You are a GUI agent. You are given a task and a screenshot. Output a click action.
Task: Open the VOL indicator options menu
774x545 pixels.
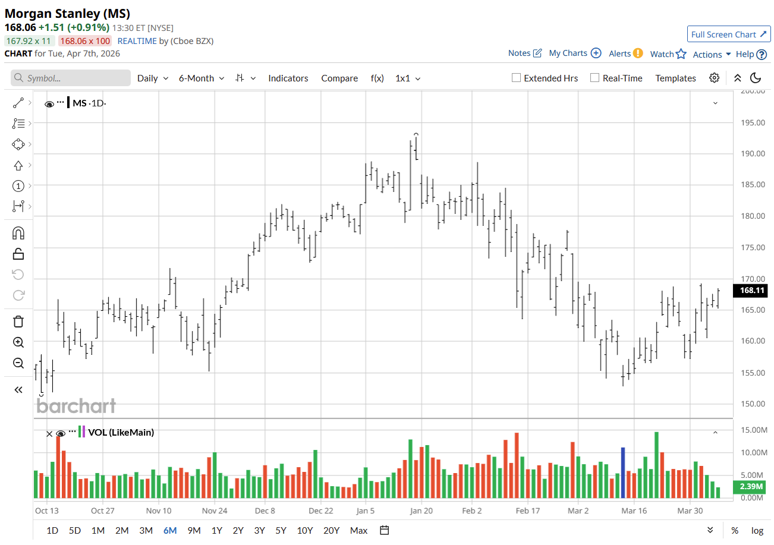[x=72, y=432]
